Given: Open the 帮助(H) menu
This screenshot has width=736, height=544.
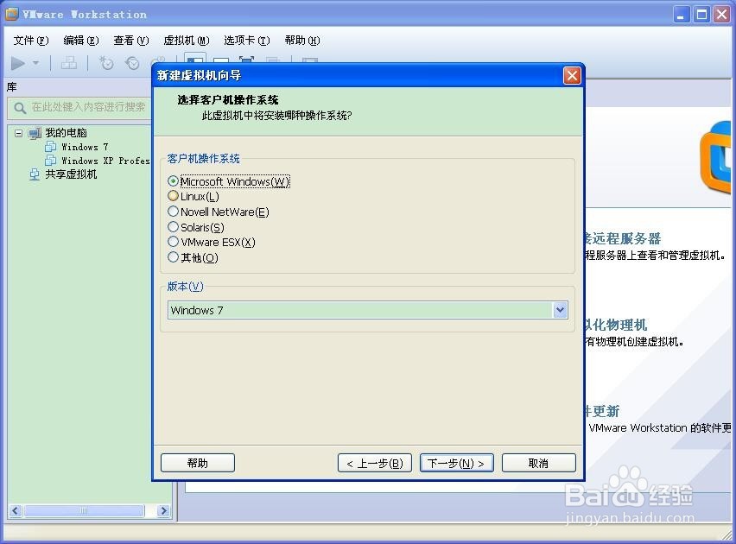Looking at the screenshot, I should pos(302,41).
